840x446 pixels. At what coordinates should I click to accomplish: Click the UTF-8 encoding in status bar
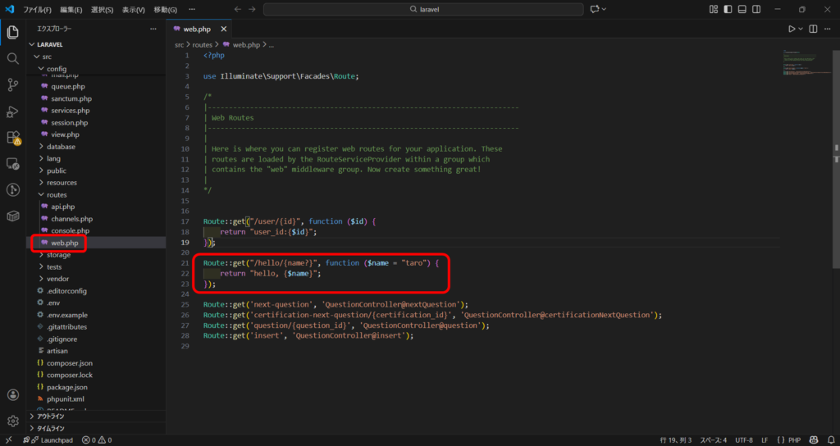(x=745, y=440)
